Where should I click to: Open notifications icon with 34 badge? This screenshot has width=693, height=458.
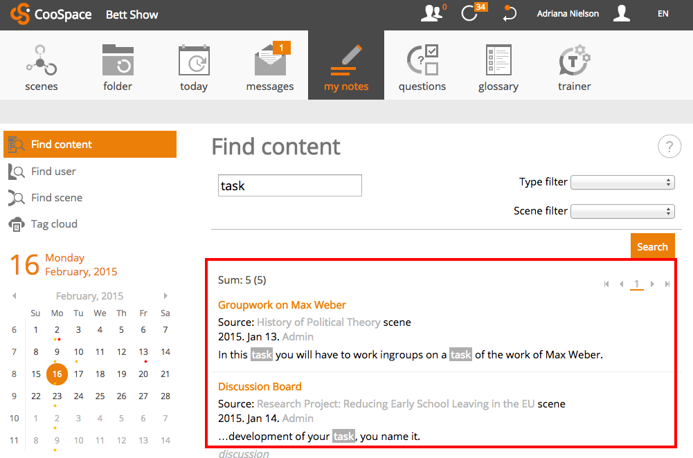click(x=471, y=14)
